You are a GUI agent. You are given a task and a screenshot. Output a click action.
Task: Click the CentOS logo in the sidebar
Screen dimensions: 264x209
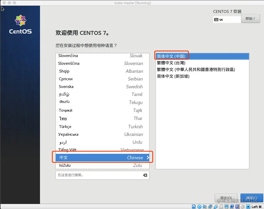point(20,25)
